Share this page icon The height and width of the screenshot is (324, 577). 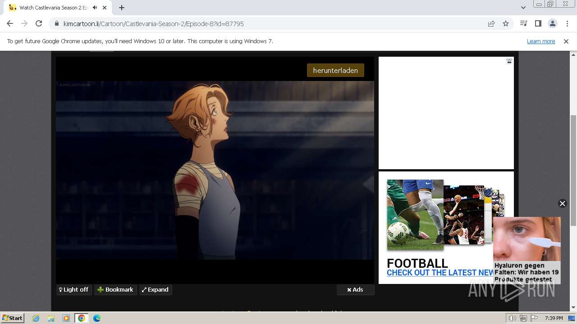[x=491, y=23]
